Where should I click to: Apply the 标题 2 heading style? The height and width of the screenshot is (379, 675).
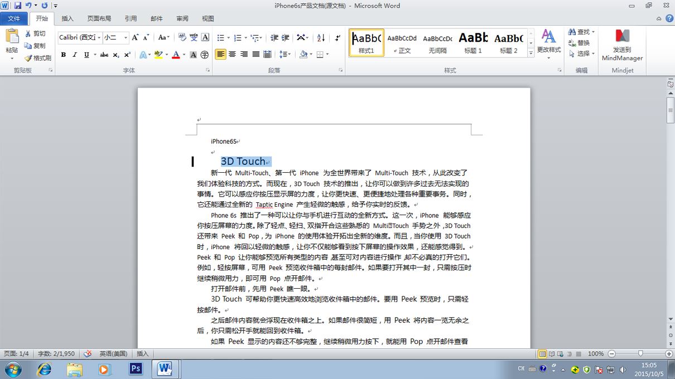click(508, 43)
